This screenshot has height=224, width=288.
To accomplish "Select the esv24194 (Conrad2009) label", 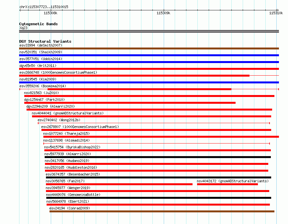I will [x=70, y=208].
